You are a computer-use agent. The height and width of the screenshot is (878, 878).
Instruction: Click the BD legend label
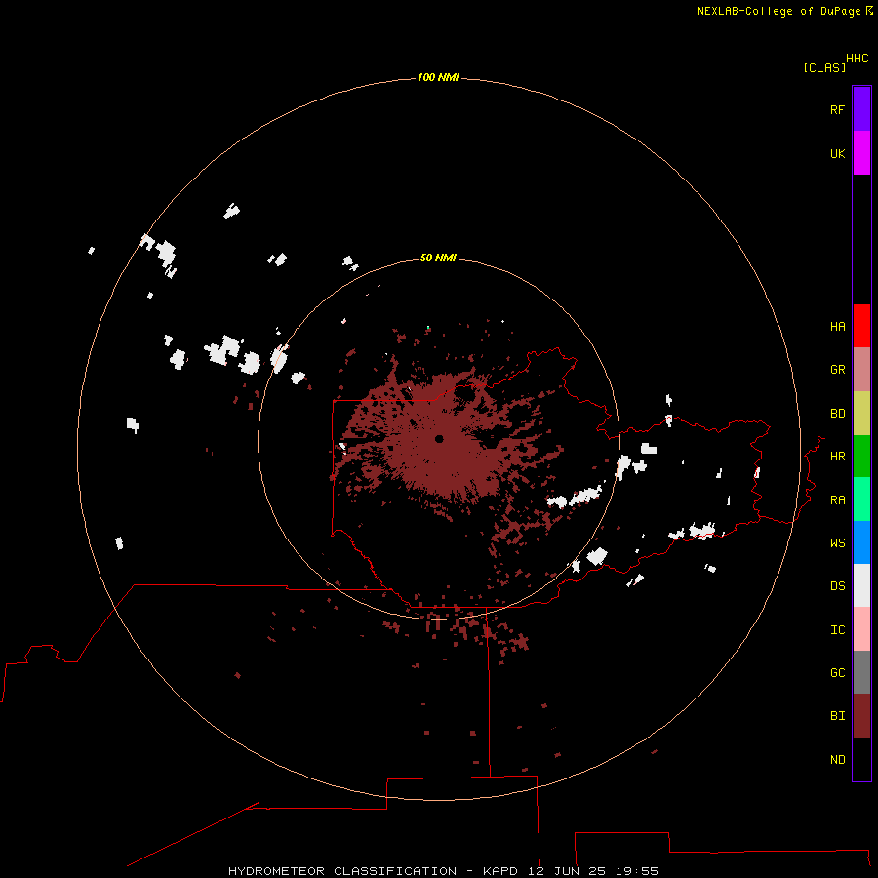pos(837,414)
